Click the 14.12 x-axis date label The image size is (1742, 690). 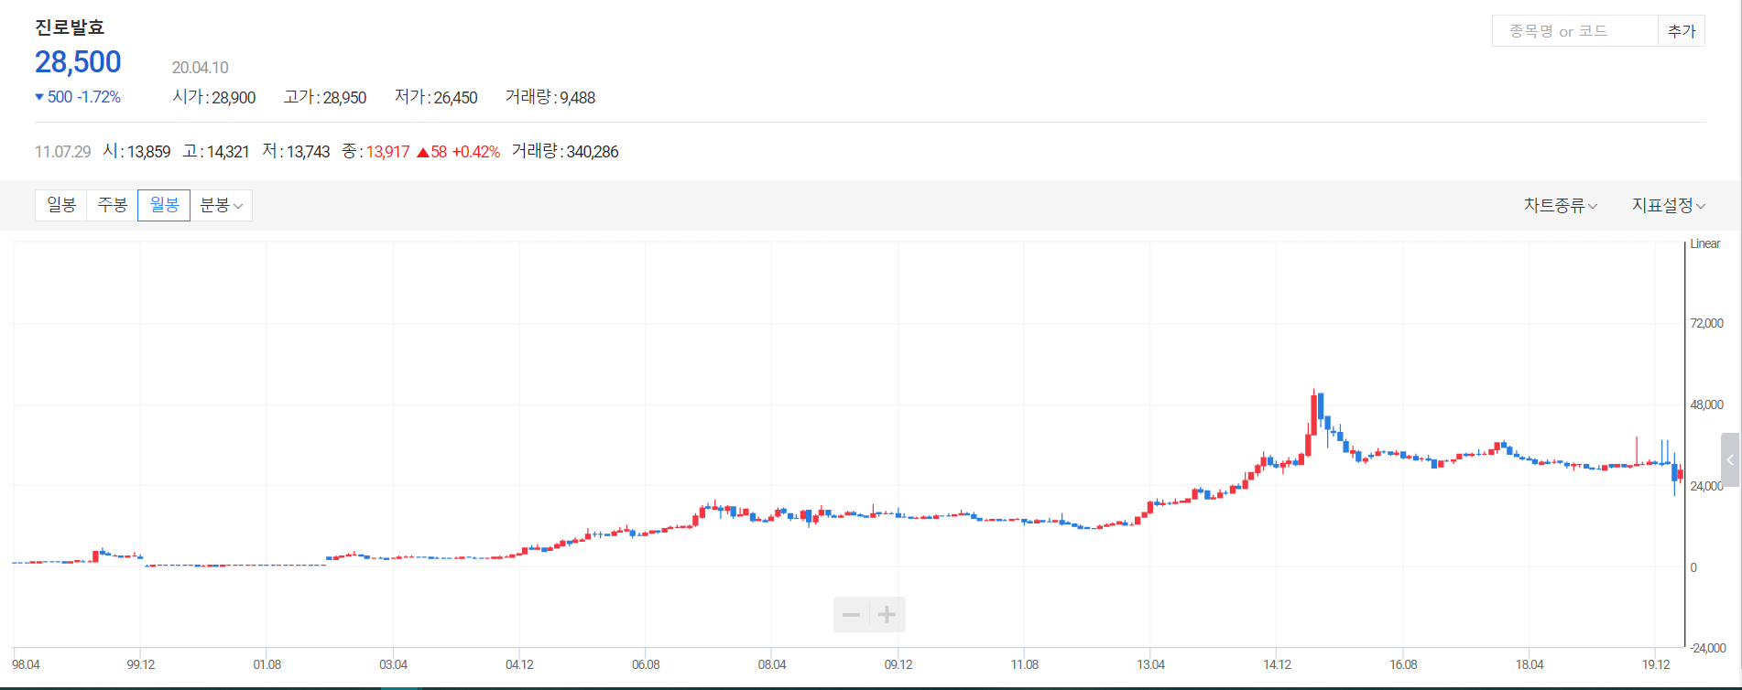tap(1277, 664)
